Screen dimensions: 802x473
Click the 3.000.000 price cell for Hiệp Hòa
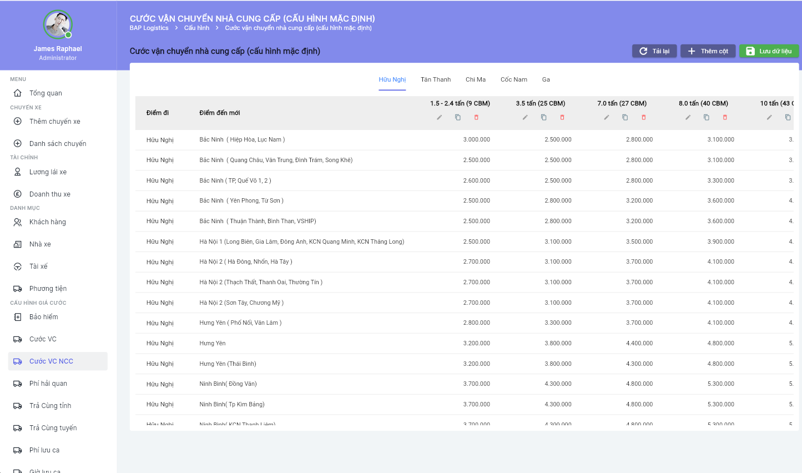476,140
